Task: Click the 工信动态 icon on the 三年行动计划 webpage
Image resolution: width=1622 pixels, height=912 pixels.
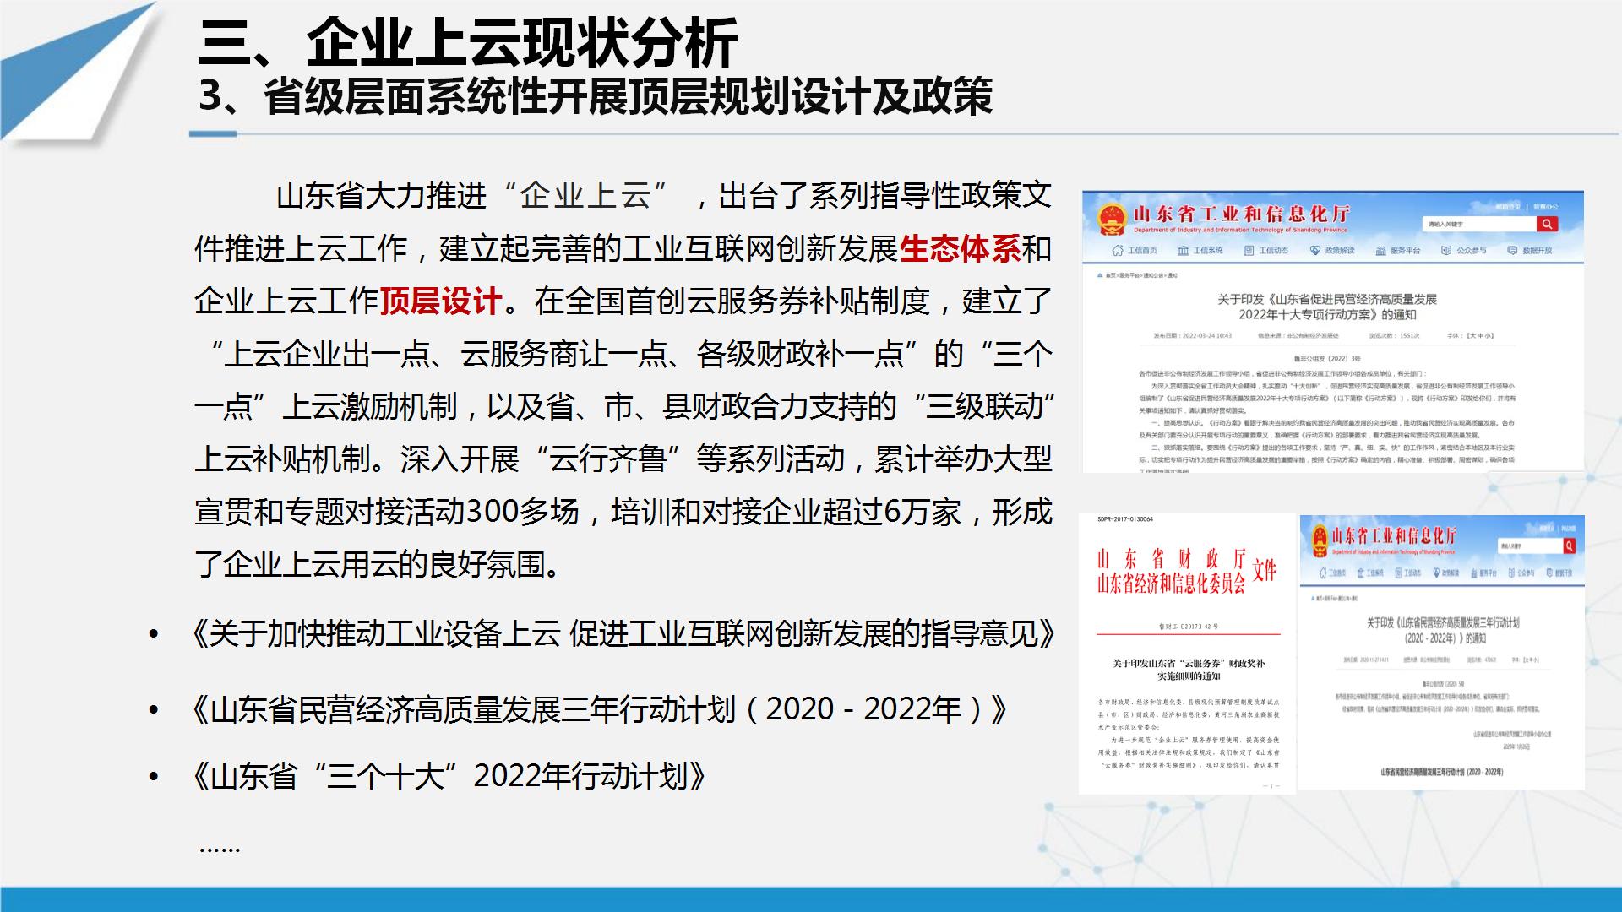Action: point(1398,573)
